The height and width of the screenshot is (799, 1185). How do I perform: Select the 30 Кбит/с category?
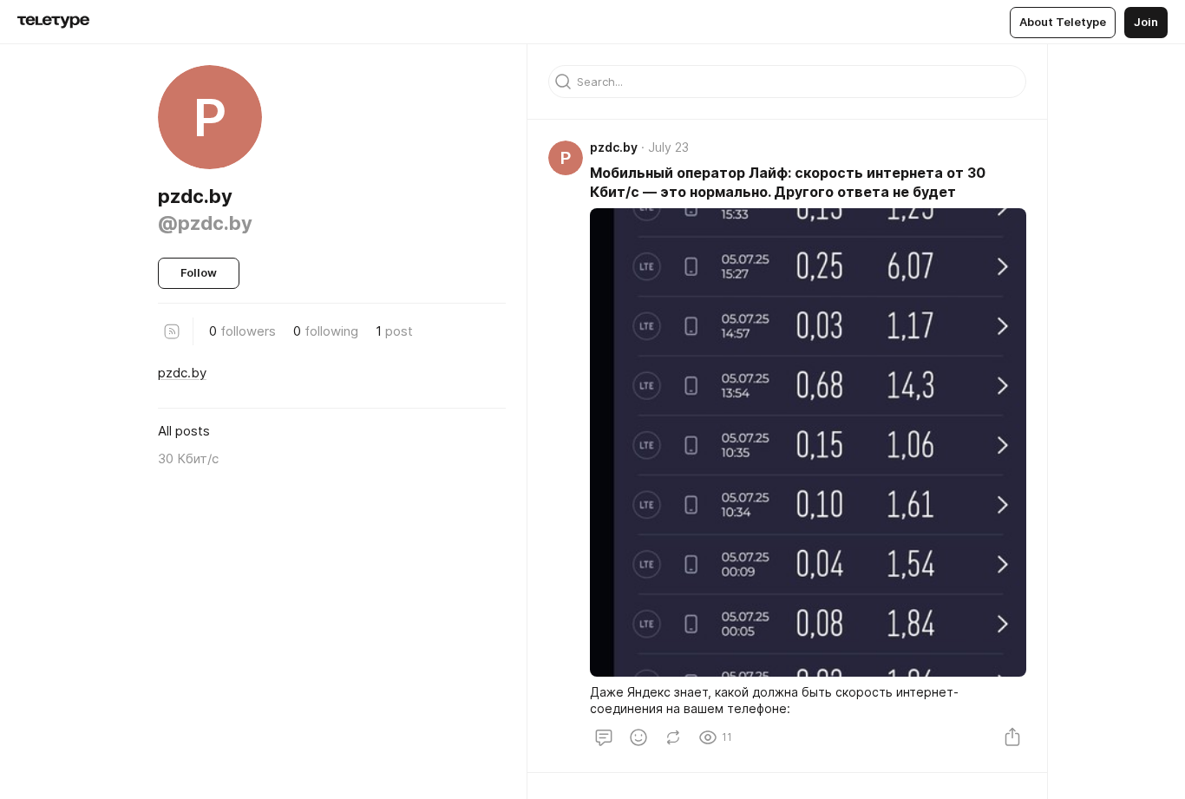(188, 459)
